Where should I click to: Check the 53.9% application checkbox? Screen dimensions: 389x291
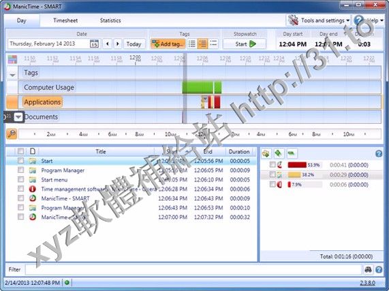(273, 165)
